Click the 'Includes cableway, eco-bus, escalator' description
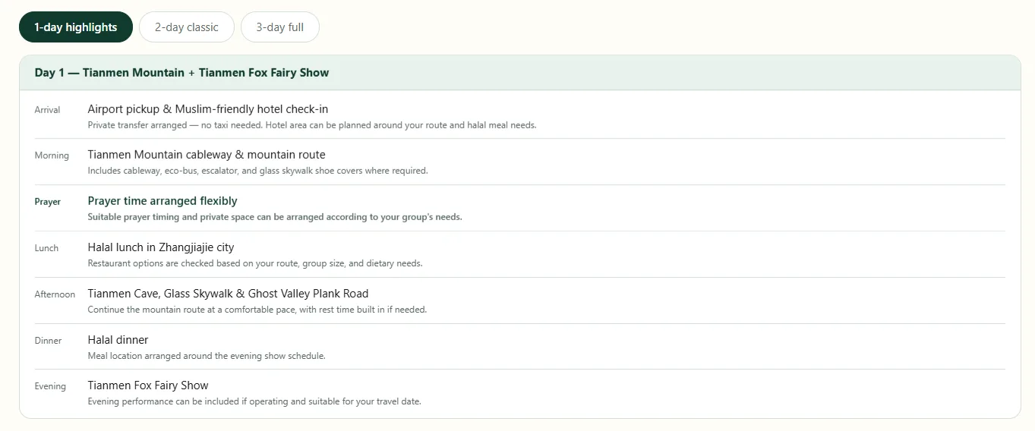 258,171
